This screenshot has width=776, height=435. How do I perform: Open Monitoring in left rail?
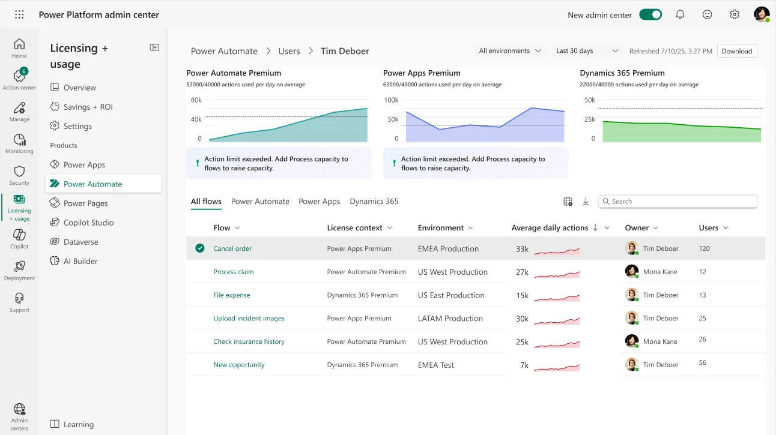pos(19,143)
